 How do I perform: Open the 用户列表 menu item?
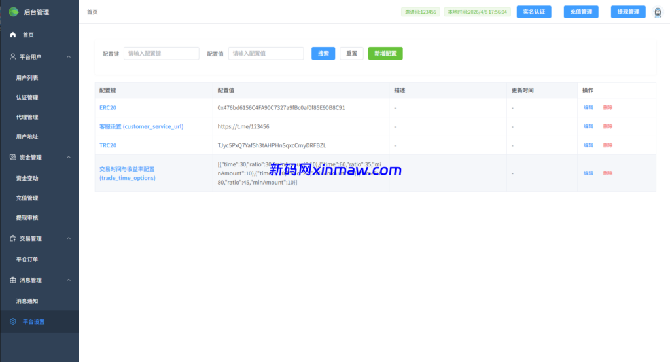pyautogui.click(x=39, y=78)
